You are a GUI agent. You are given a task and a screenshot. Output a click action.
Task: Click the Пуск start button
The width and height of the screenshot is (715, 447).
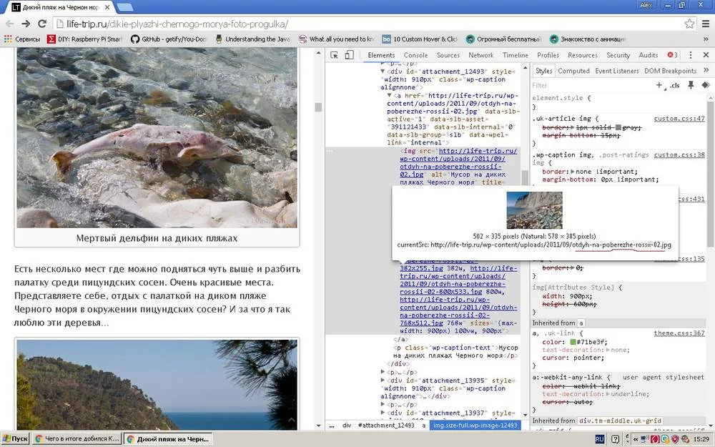click(x=16, y=438)
